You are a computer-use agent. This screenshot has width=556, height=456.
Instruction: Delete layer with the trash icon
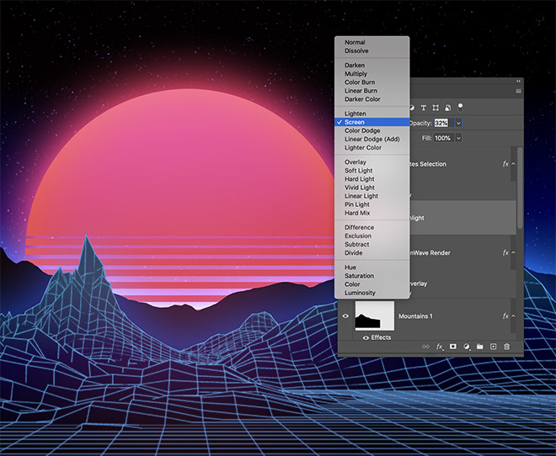506,347
